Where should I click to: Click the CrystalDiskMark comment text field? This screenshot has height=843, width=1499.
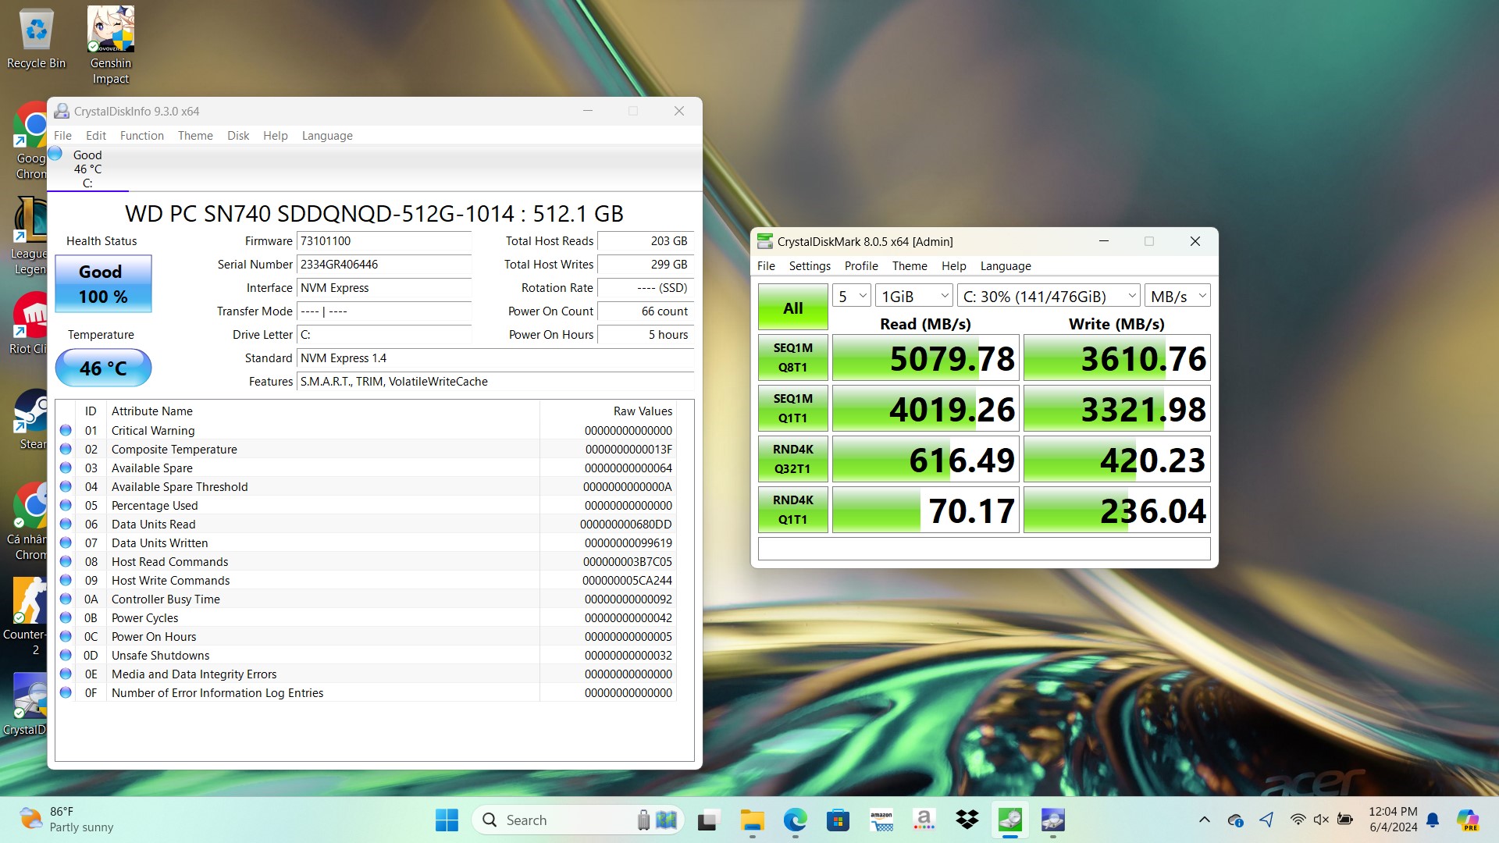(x=984, y=549)
